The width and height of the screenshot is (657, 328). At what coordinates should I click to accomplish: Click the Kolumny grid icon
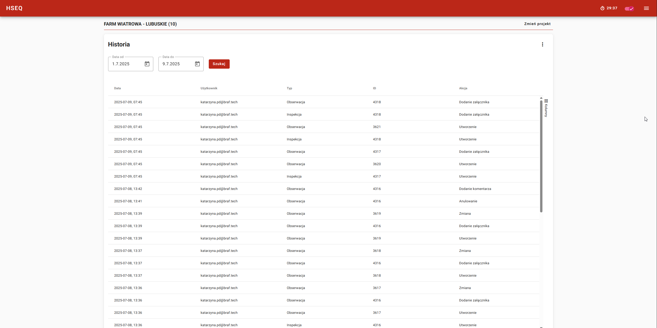tap(546, 101)
